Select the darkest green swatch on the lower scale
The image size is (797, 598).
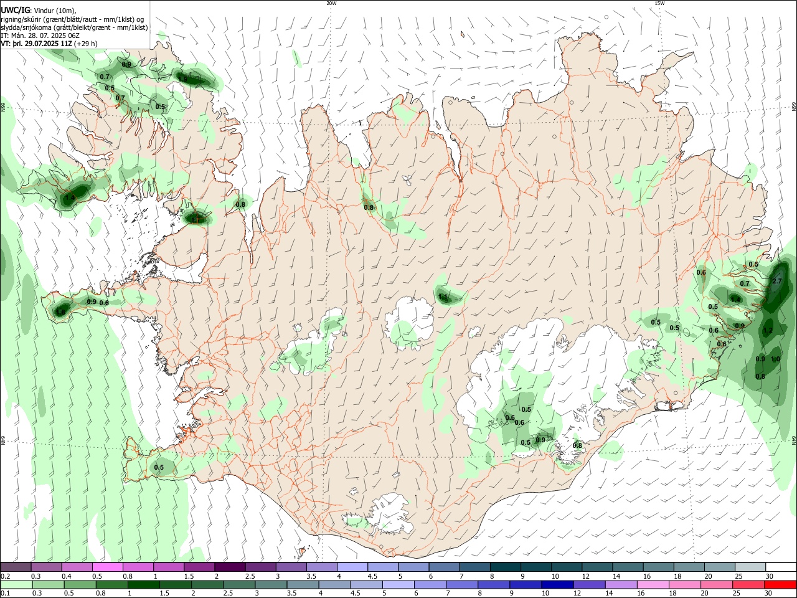(144, 585)
